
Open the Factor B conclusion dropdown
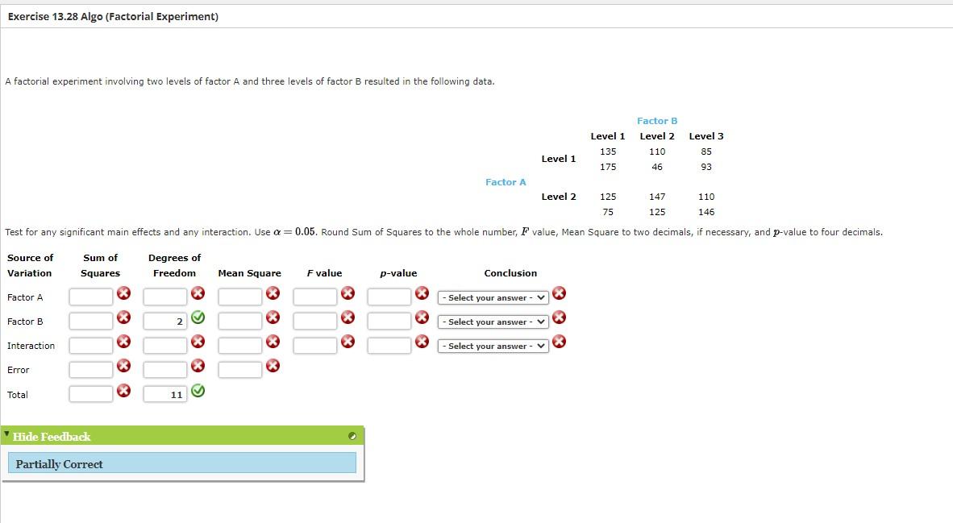[x=493, y=322]
